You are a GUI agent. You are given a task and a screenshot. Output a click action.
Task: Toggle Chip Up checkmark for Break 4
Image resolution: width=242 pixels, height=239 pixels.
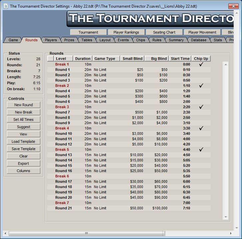tap(201, 128)
